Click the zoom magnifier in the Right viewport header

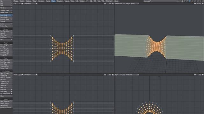click(x=200, y=75)
